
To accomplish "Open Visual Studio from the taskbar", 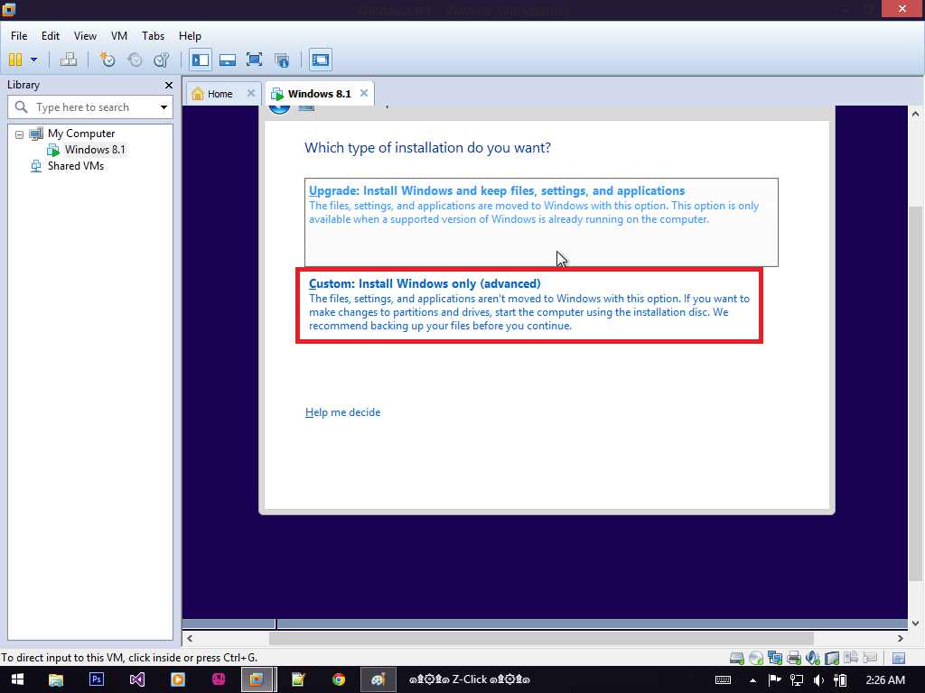I will pyautogui.click(x=137, y=679).
